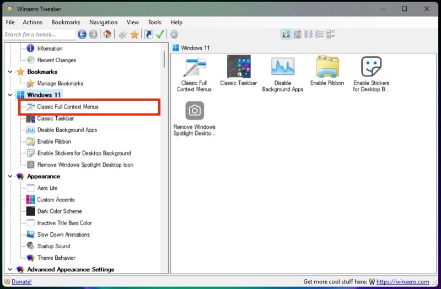Open Enable Stickers for Desktop tile
Viewport: 441px width, 289px height.
[371, 74]
